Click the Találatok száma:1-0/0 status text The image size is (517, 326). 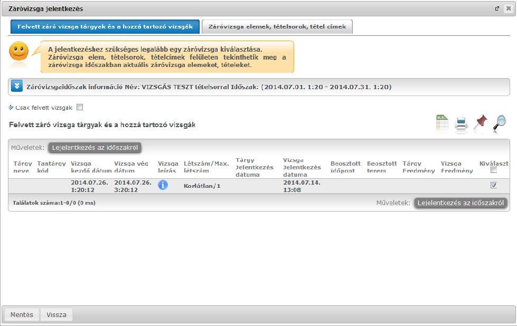coord(54,203)
